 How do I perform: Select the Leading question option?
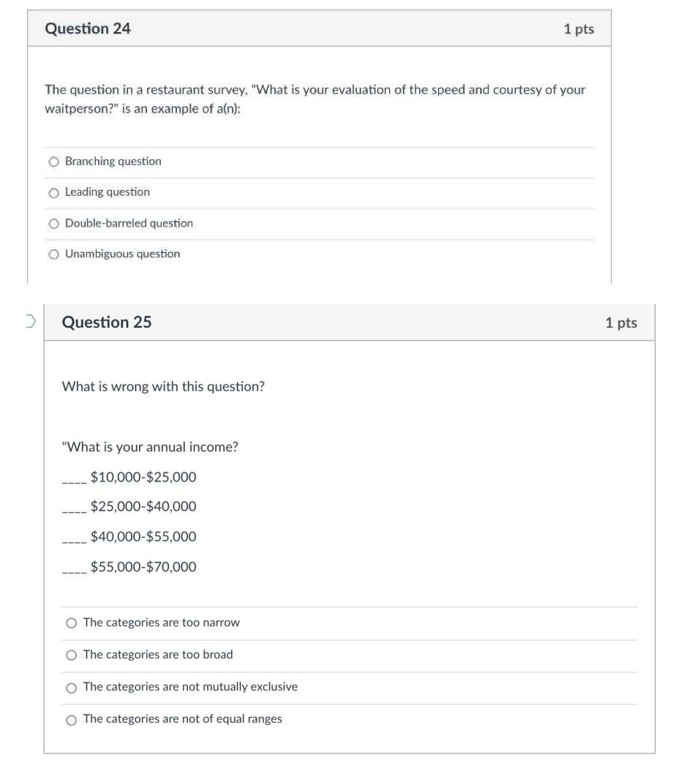53,191
